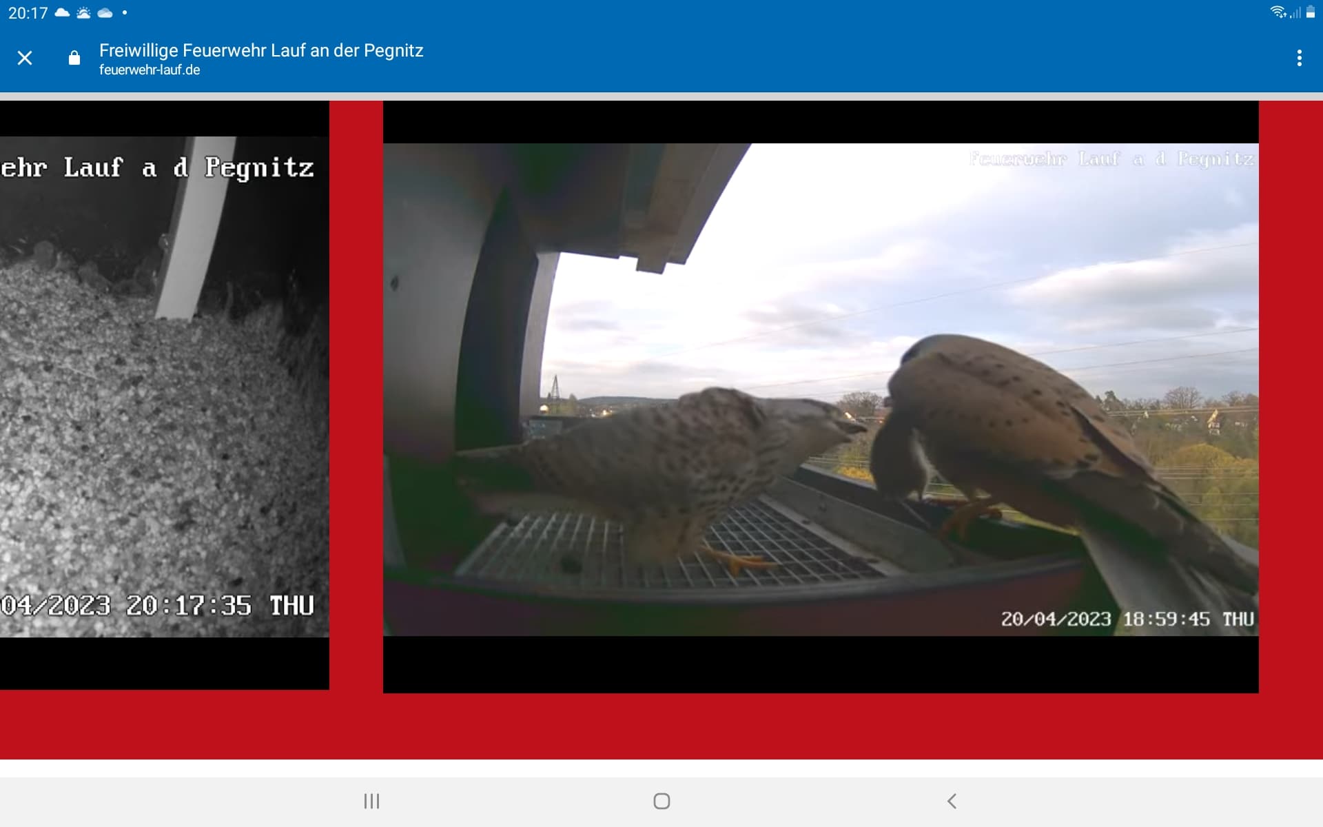This screenshot has width=1323, height=827.
Task: Tap the mobile signal strength icon
Action: pos(1295,12)
